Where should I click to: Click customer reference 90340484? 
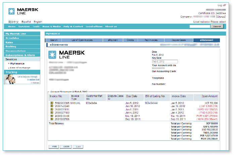[91, 103]
